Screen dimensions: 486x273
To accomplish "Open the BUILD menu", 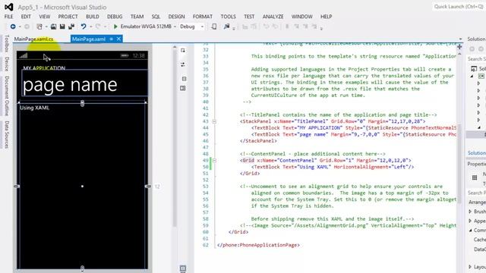I will (x=93, y=17).
